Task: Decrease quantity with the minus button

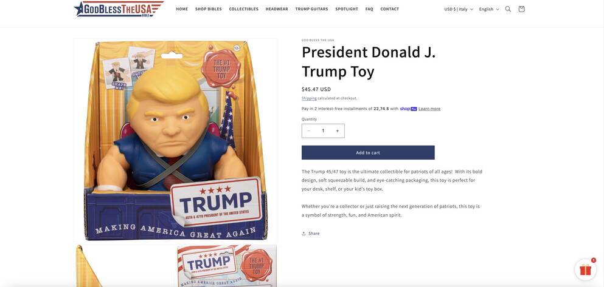Action: (308, 131)
